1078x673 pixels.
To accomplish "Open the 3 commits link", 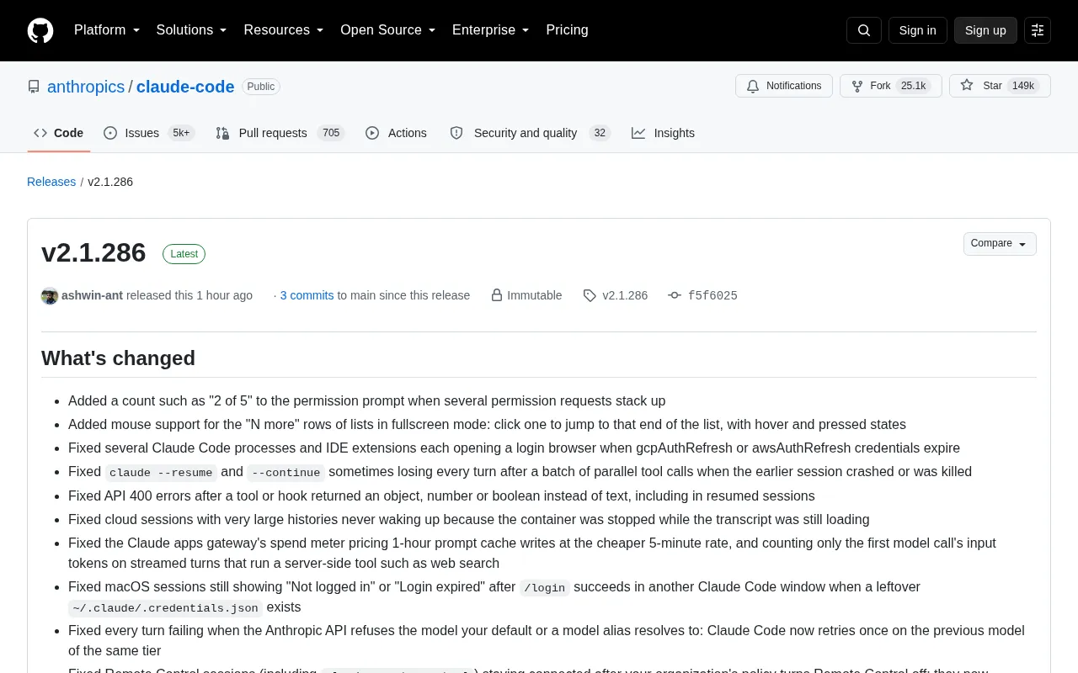I will (x=307, y=295).
